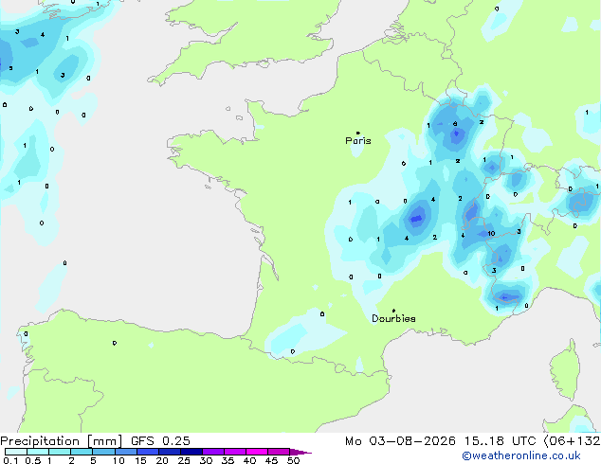601x464 pixels.
Task: Select the 25–30 mm dark navy swatch
Action: (x=191, y=452)
